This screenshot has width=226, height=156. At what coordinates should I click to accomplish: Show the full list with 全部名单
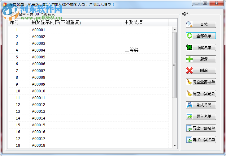pos(201,36)
